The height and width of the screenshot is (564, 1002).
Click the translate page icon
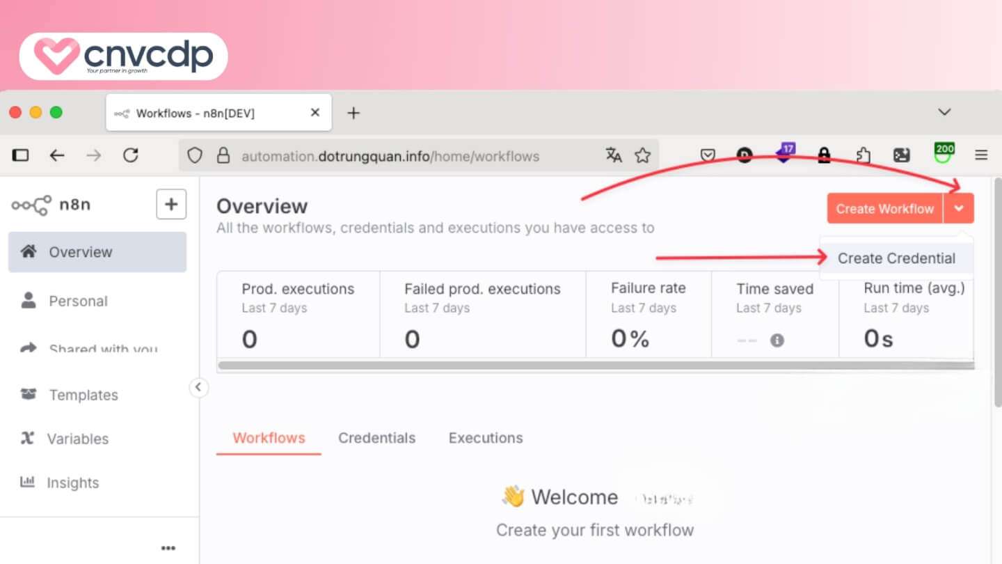click(x=613, y=155)
